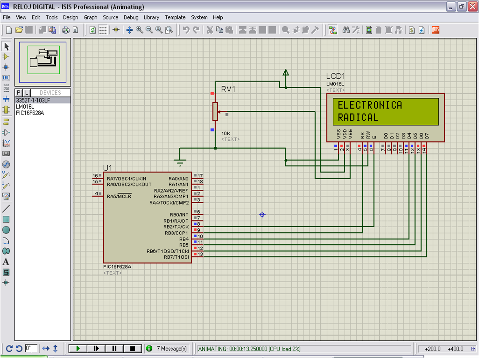Viewport: 479px width, 358px height.
Task: Click the Rotate Clockwise icon
Action: pos(9,349)
